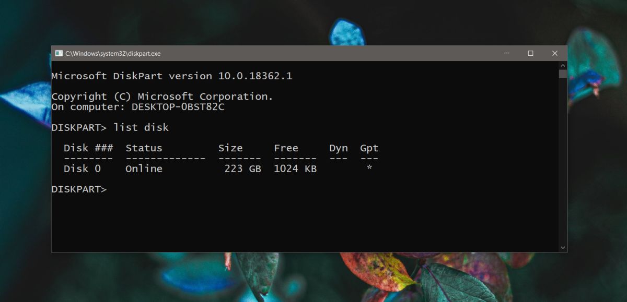Viewport: 627px width, 302px height.
Task: Close the diskpart.exe window
Action: pyautogui.click(x=555, y=53)
